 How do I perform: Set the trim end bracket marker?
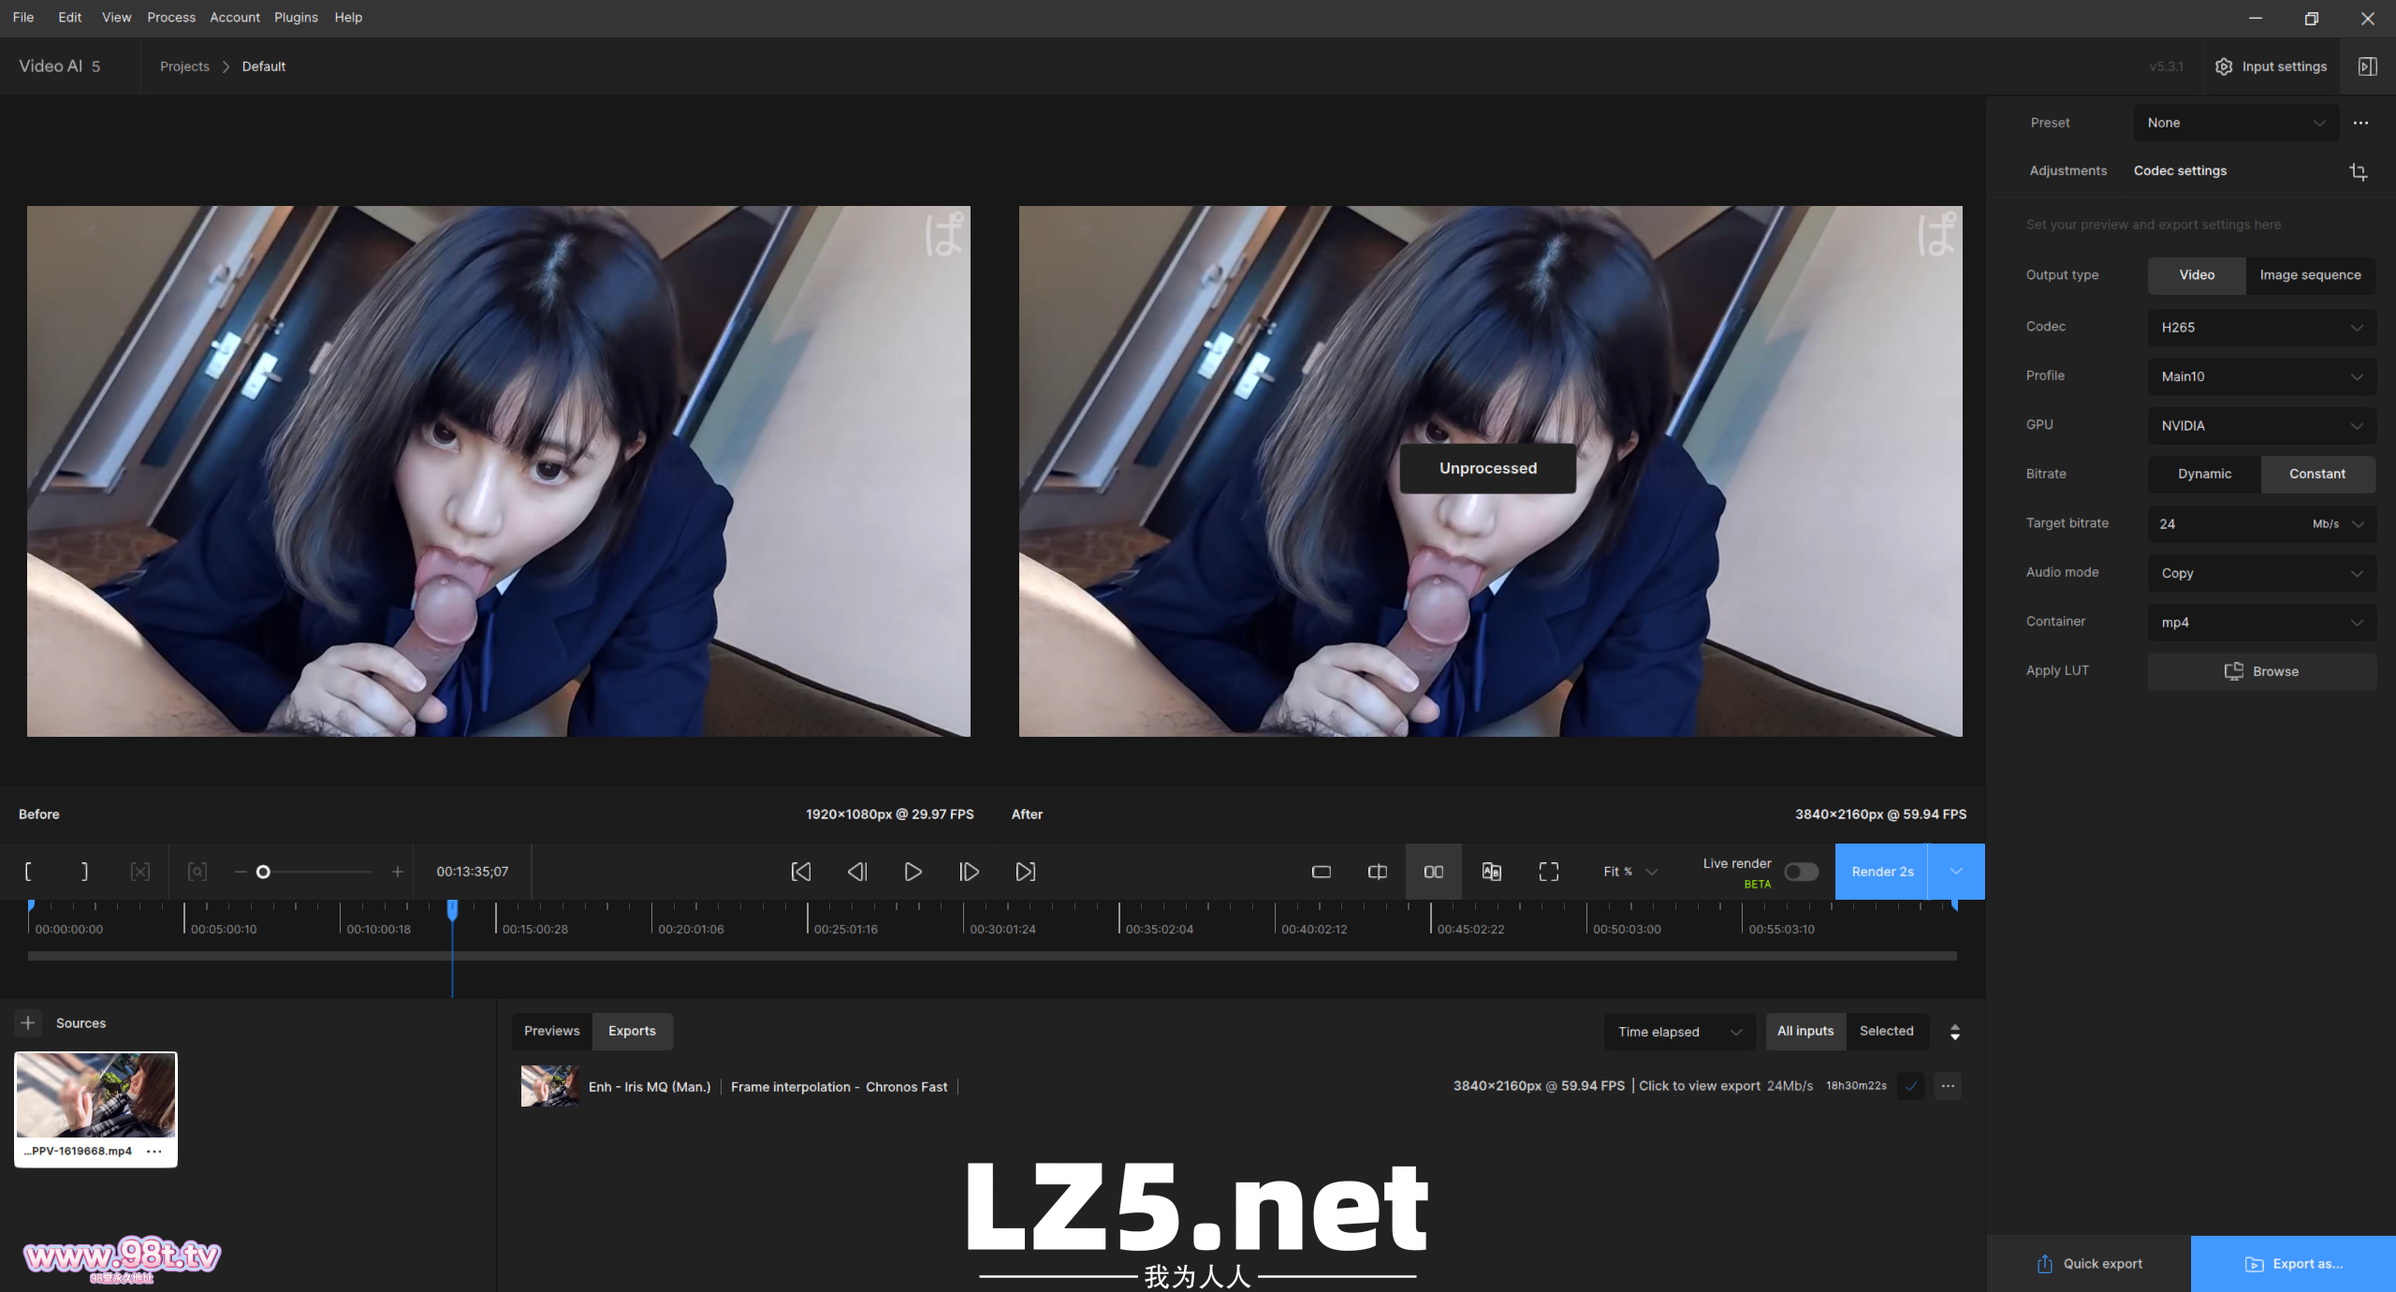pyautogui.click(x=84, y=872)
